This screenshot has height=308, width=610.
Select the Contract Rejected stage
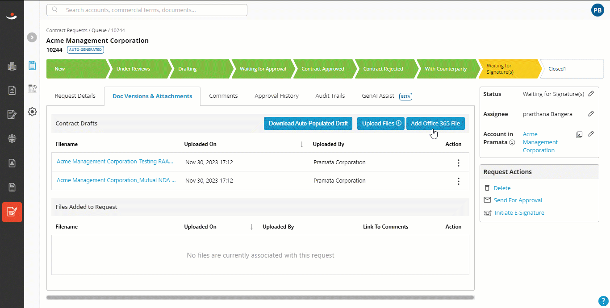pyautogui.click(x=386, y=69)
